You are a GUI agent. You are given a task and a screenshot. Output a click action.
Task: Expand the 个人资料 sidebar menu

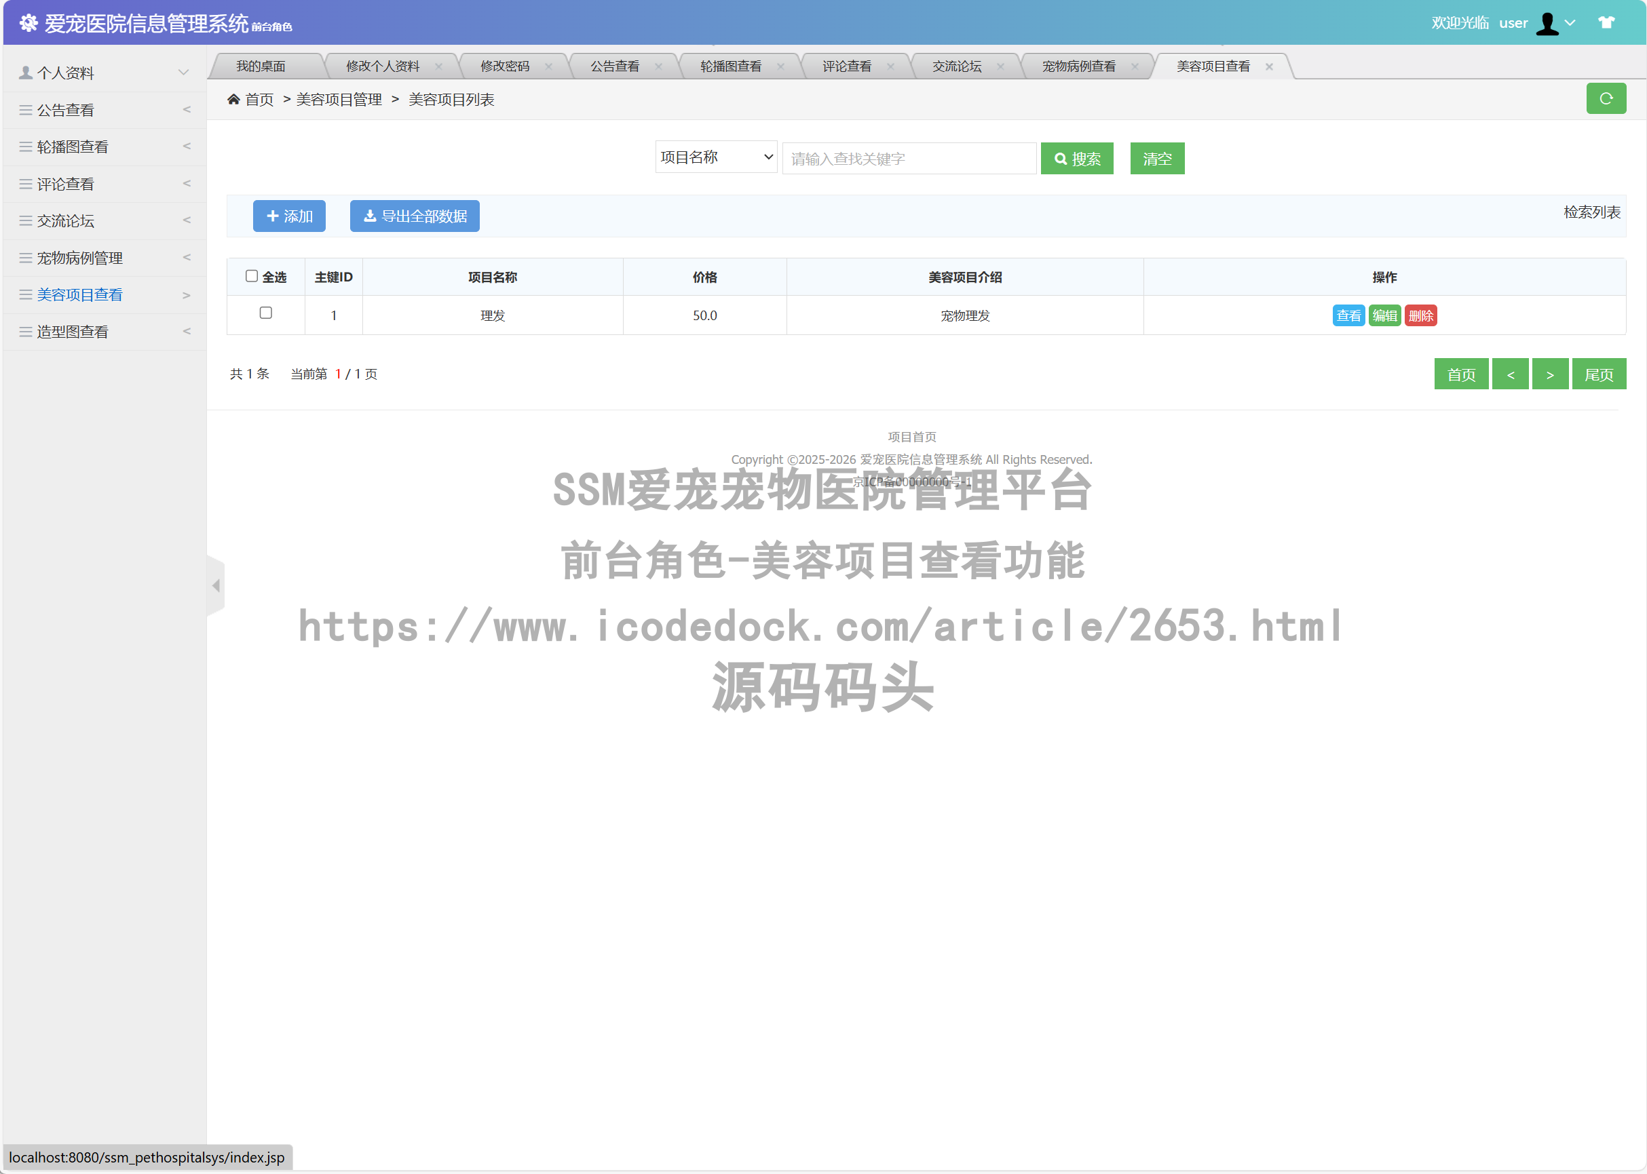point(104,73)
